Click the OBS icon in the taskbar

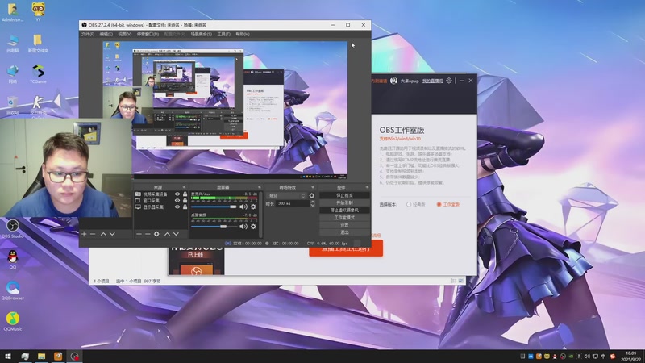[74, 356]
